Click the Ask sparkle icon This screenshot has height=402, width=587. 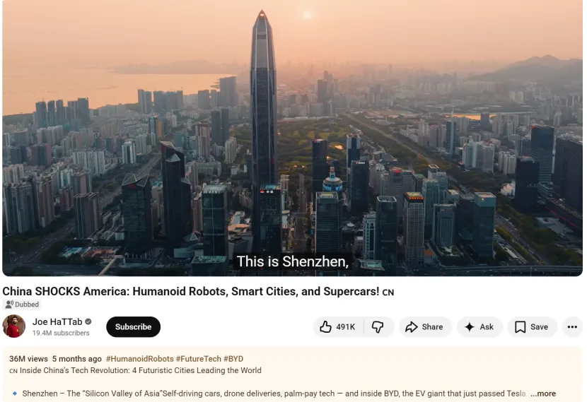(469, 327)
